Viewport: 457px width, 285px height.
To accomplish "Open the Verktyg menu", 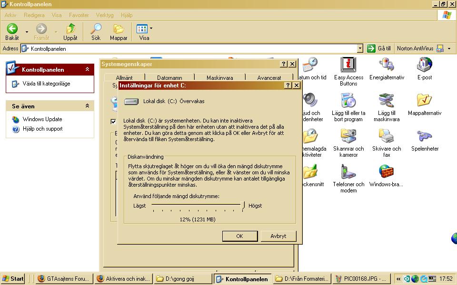I will tap(105, 15).
